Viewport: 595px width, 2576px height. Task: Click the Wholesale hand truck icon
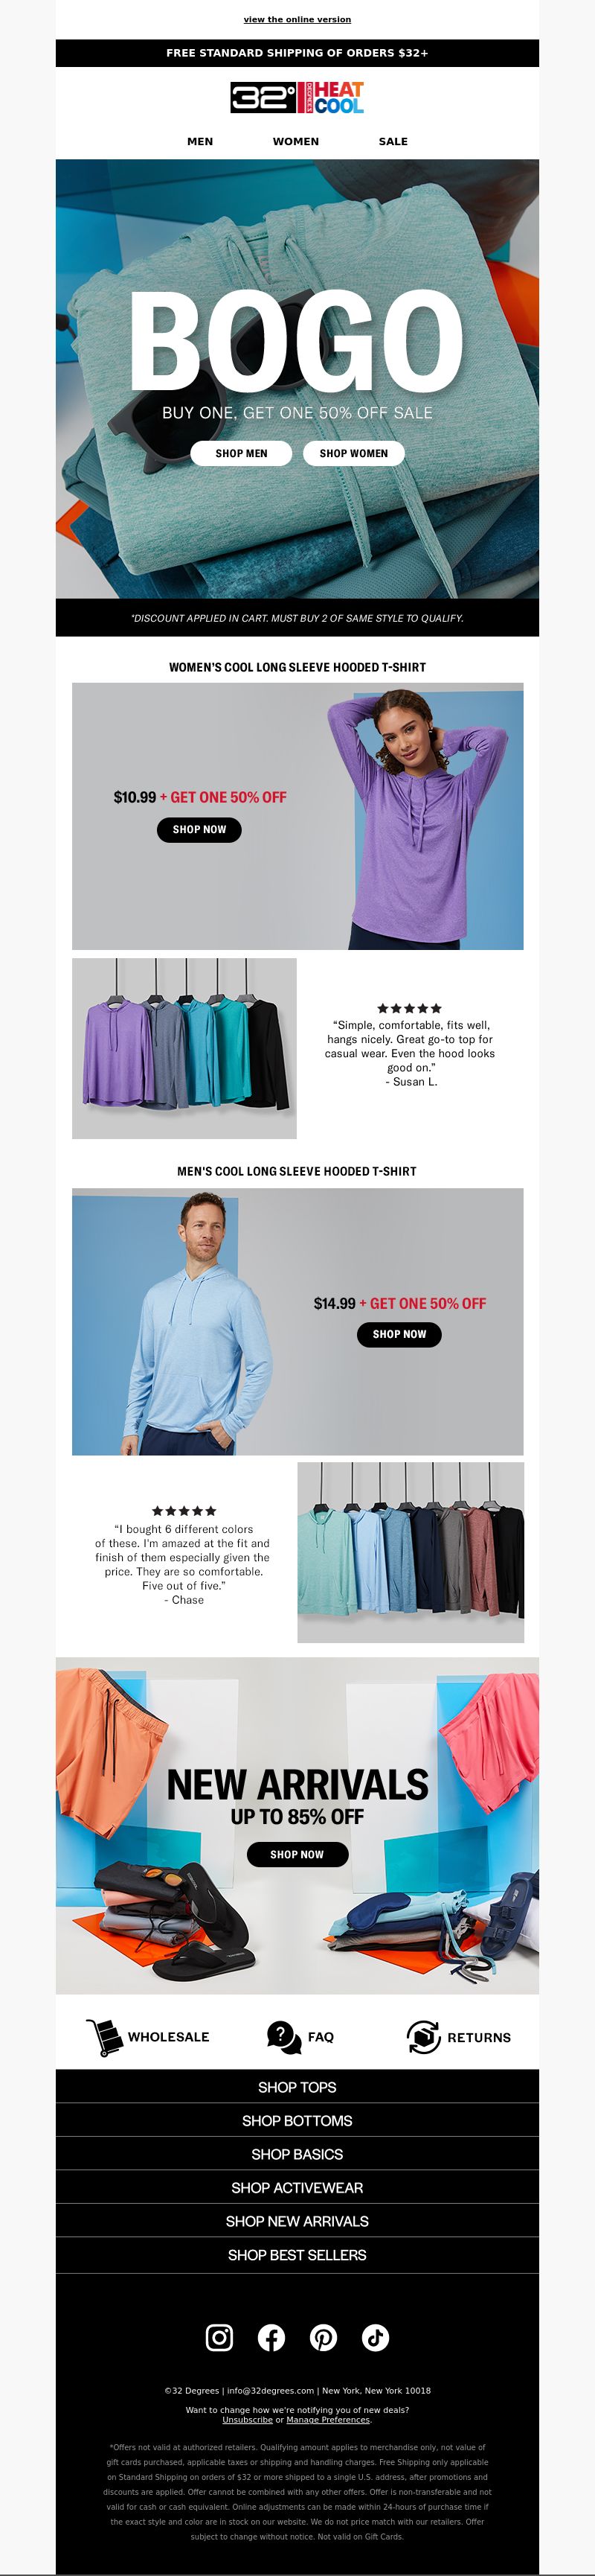coord(103,2037)
